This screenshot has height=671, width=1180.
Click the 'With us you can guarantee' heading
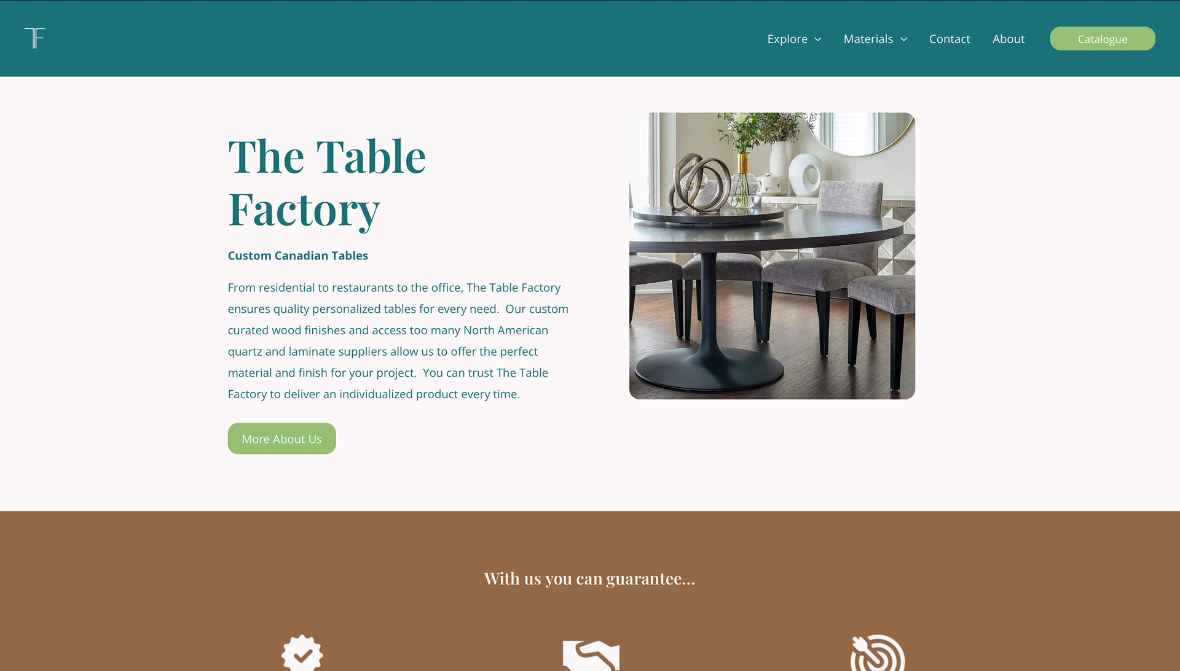pos(590,578)
